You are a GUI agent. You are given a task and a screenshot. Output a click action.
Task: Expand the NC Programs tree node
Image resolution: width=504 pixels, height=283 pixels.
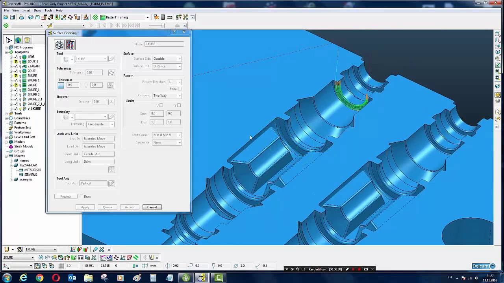(x=6, y=48)
